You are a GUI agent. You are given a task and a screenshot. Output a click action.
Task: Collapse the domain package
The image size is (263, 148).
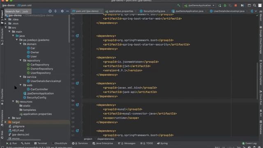click(21, 44)
